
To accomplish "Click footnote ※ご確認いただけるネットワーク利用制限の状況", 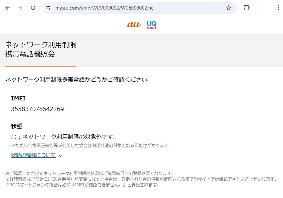I will tap(89, 174).
